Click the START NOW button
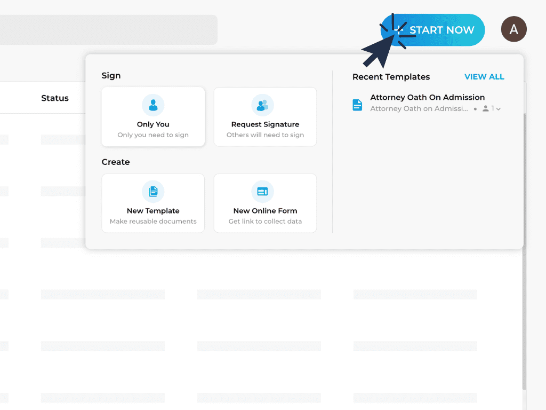 [432, 30]
